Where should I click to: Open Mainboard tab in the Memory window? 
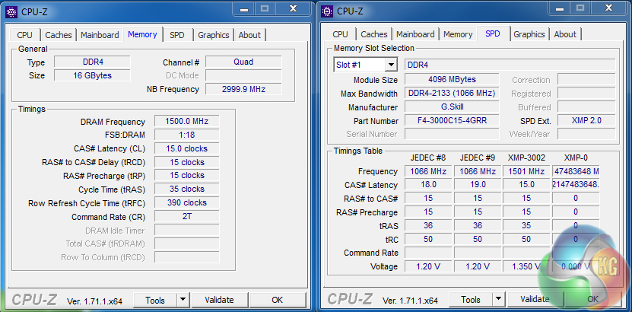100,35
